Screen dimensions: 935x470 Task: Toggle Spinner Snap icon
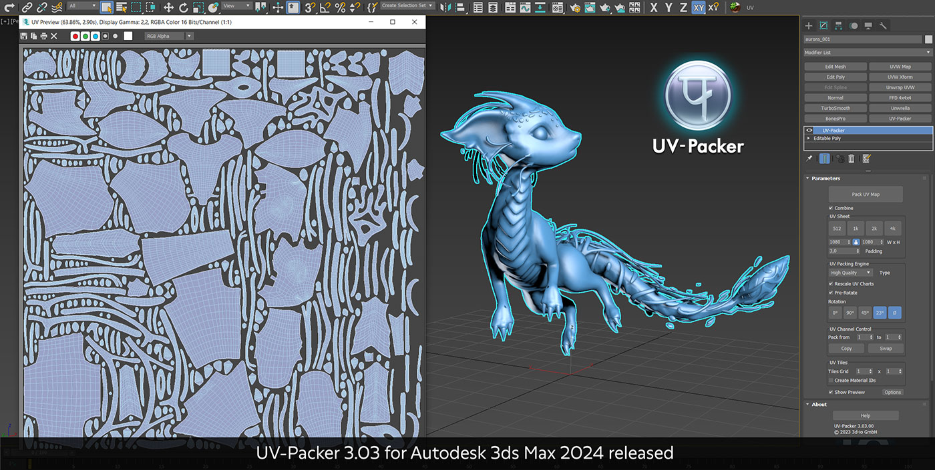355,7
